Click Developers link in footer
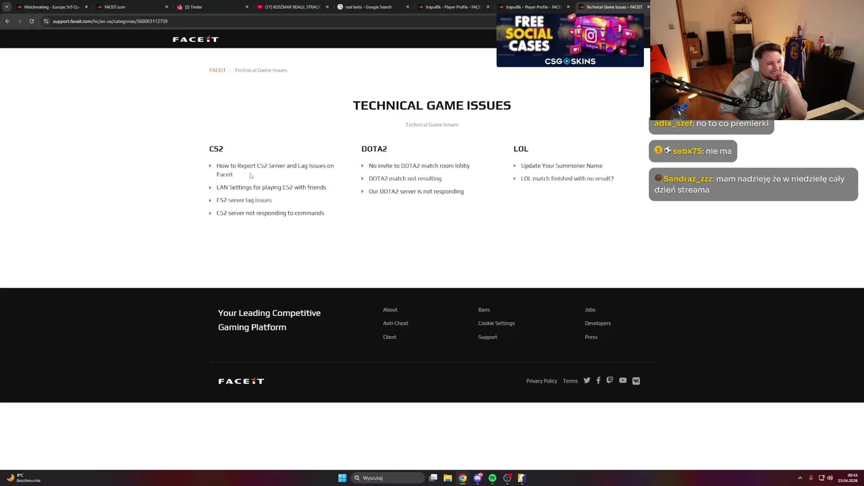The height and width of the screenshot is (486, 864). [x=597, y=323]
